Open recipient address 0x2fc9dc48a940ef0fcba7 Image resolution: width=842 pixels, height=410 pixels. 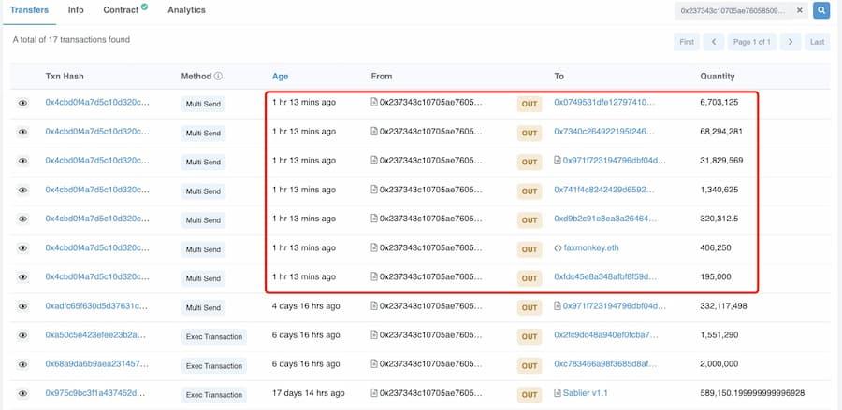pyautogui.click(x=606, y=335)
